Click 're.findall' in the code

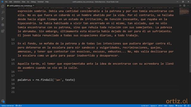44,80
